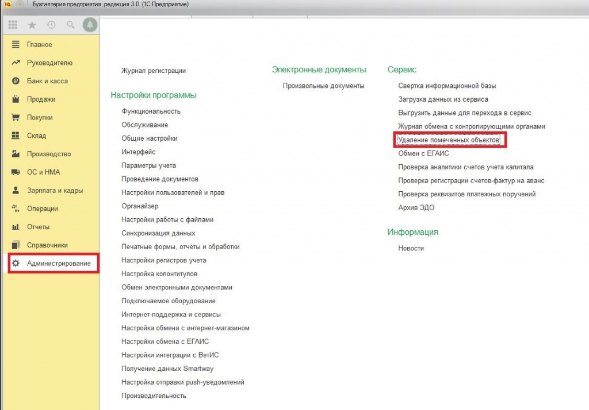Switch to the Склад section

click(x=36, y=136)
